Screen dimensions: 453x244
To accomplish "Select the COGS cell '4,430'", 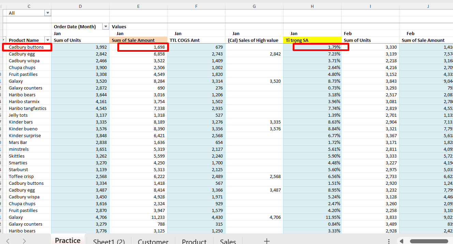I will 196,217.
